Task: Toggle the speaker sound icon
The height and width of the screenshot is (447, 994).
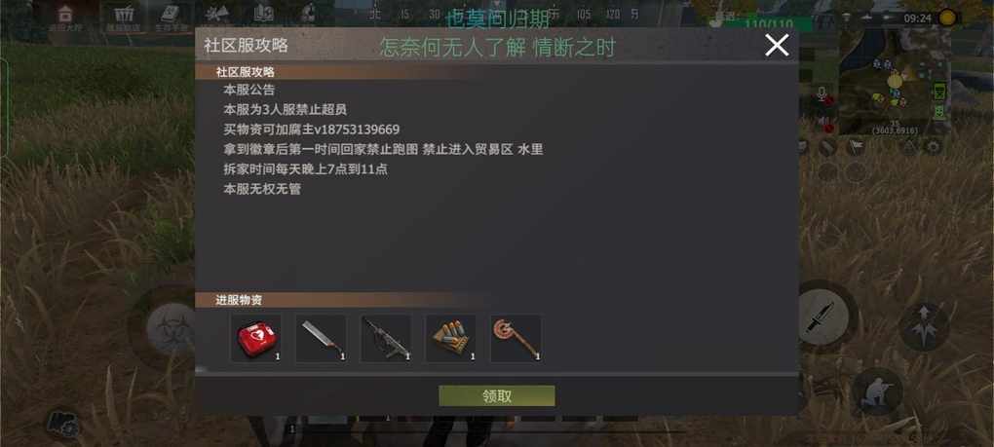Action: pyautogui.click(x=822, y=121)
